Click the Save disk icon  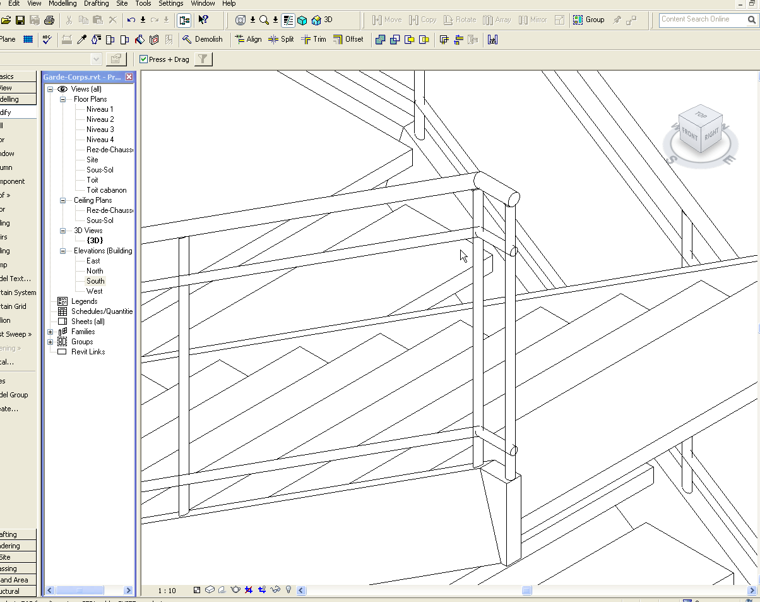tap(20, 20)
